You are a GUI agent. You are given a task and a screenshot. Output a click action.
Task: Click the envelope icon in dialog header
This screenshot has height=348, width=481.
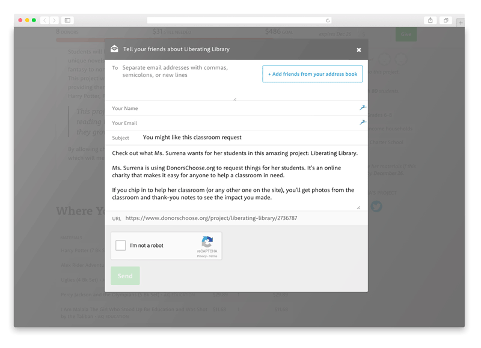click(114, 49)
